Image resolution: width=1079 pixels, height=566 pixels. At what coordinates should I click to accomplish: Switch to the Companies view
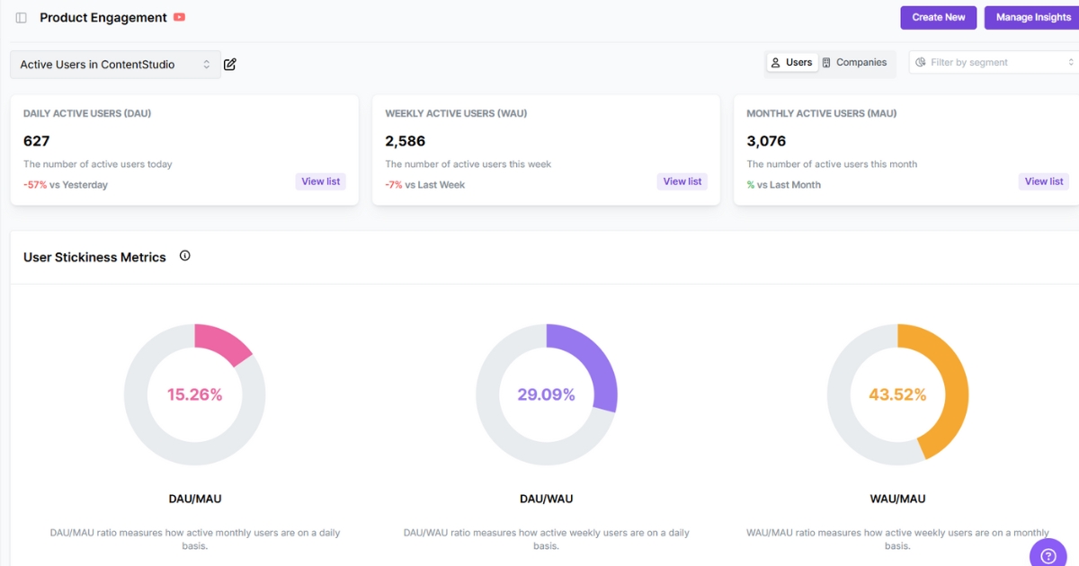pos(855,63)
